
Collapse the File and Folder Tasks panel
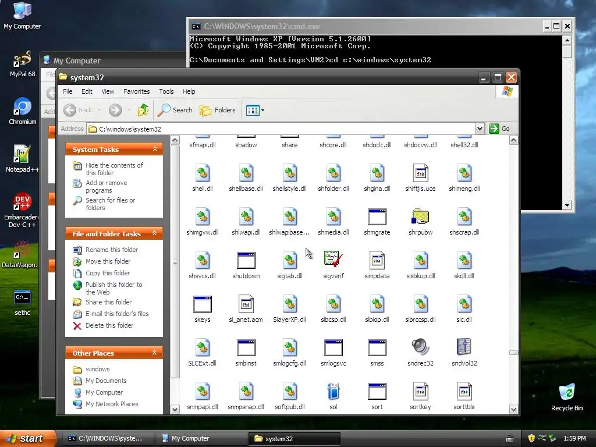pos(155,233)
